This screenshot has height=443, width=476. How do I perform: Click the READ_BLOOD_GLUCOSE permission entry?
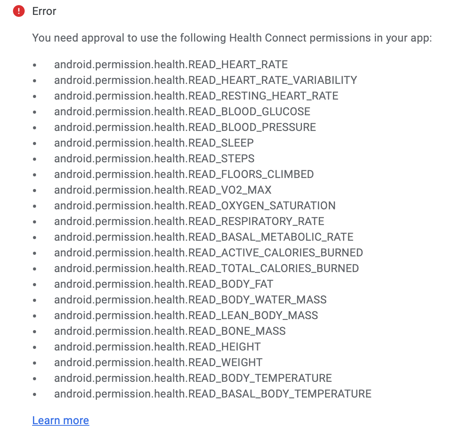(x=182, y=111)
